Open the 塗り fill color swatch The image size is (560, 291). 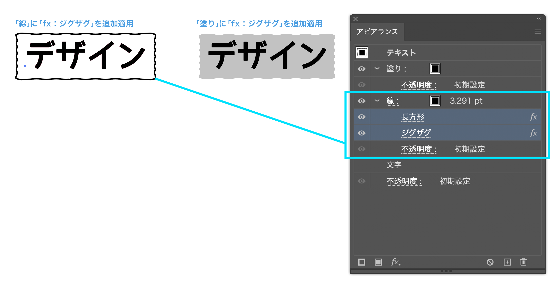click(435, 69)
